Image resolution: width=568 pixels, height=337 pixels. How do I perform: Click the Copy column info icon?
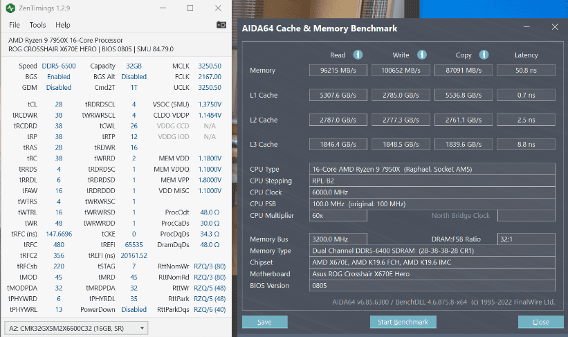click(484, 55)
